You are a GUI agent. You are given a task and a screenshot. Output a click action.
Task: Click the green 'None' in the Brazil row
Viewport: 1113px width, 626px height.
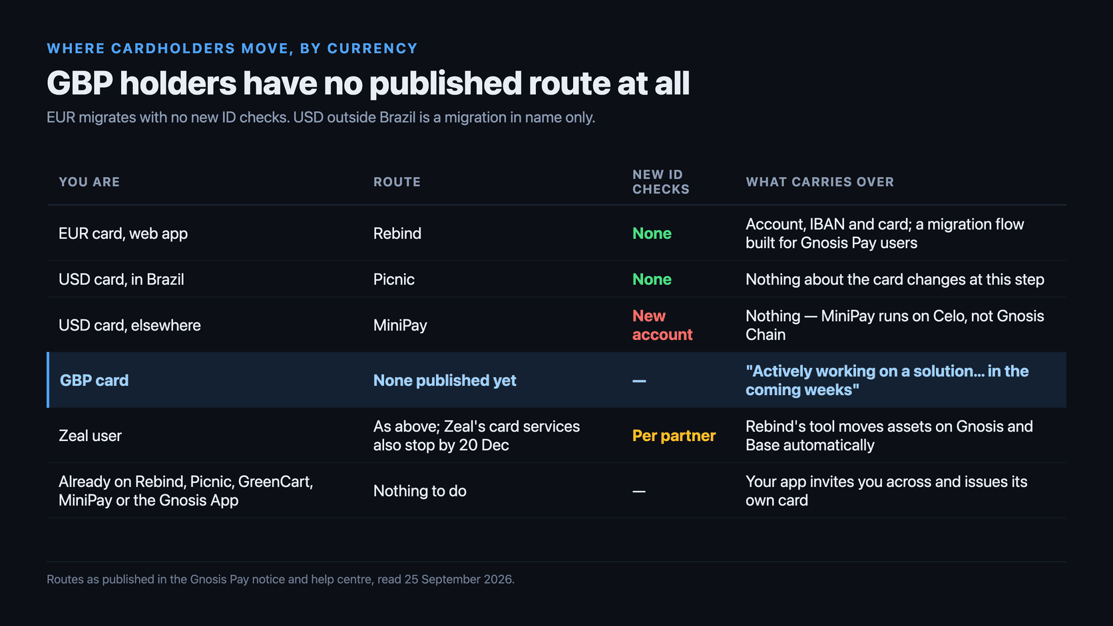click(652, 279)
